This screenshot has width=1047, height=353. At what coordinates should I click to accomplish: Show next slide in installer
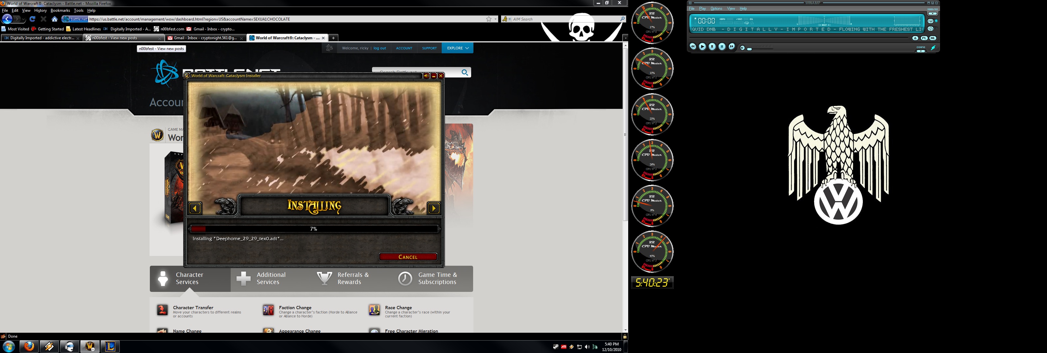coord(434,209)
